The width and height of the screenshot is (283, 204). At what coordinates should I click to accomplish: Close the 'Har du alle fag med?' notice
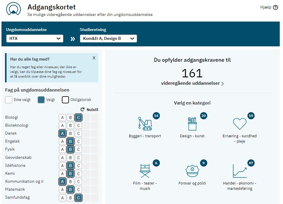(x=94, y=58)
